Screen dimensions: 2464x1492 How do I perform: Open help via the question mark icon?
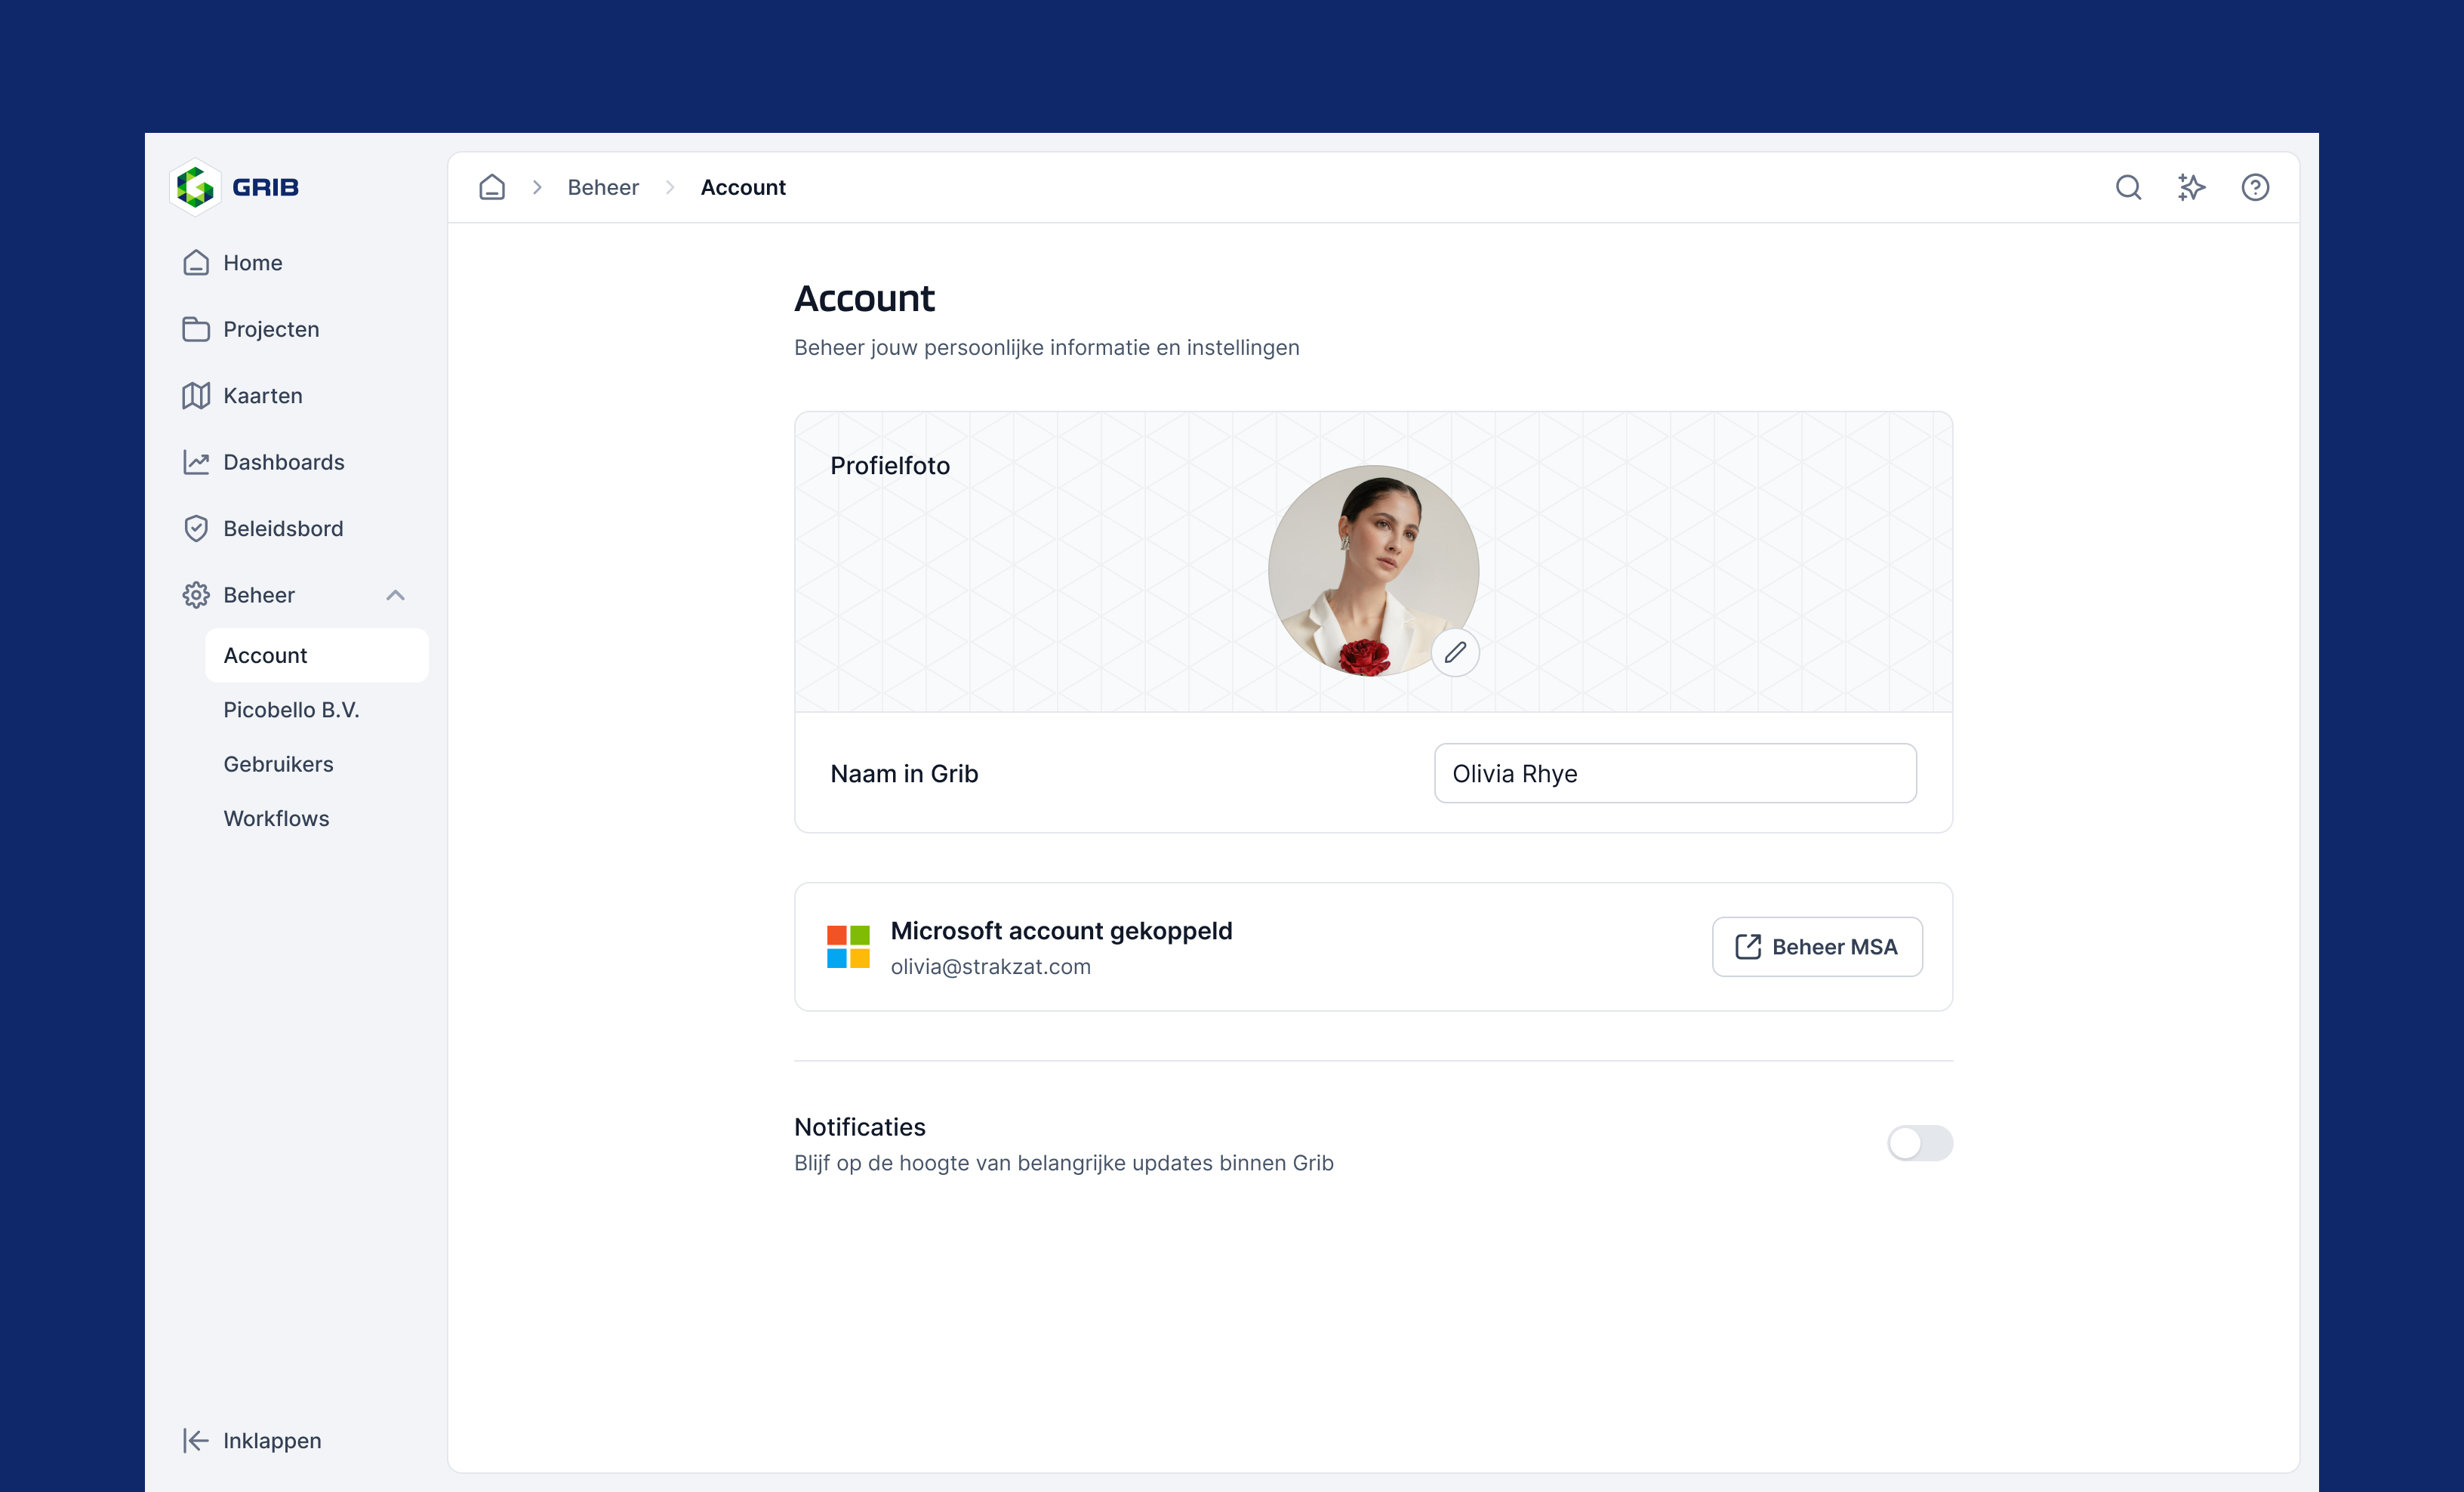click(x=2255, y=187)
